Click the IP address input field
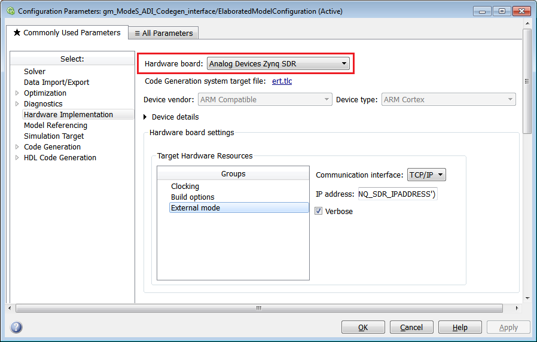 pos(398,194)
